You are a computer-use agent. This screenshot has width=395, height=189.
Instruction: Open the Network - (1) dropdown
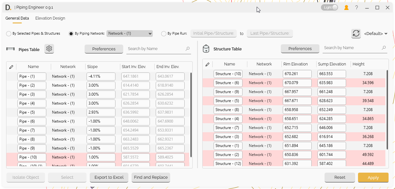click(130, 33)
